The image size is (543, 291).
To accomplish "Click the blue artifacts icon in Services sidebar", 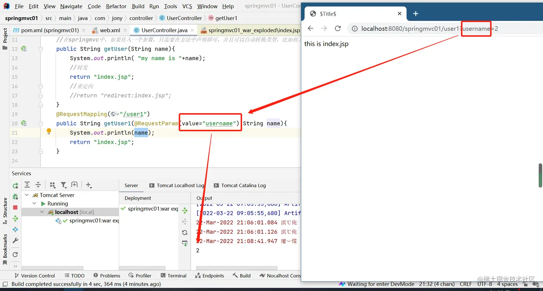I will tap(15, 229).
